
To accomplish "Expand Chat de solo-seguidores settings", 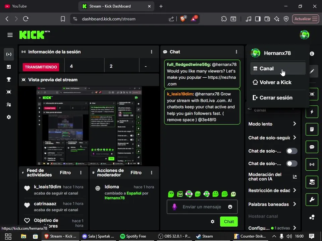I will pyautogui.click(x=272, y=138).
